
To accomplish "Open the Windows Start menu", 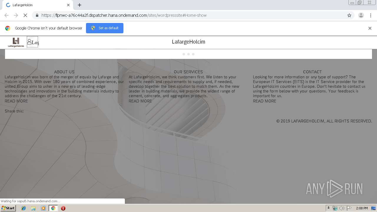I will click(x=8, y=208).
